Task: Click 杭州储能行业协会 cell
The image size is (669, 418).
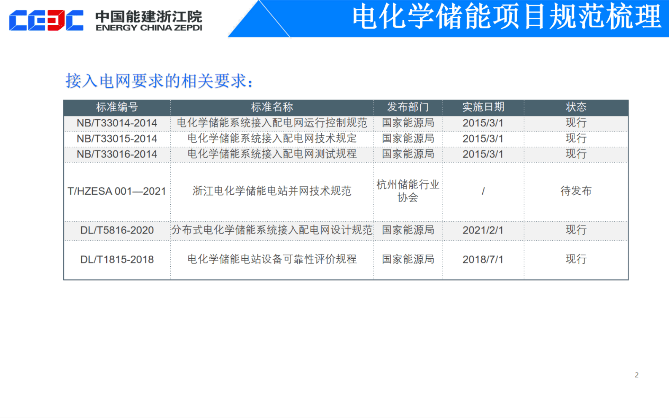Action: pyautogui.click(x=408, y=191)
